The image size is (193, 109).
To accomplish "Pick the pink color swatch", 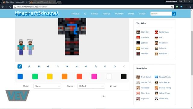I will click(94, 77).
